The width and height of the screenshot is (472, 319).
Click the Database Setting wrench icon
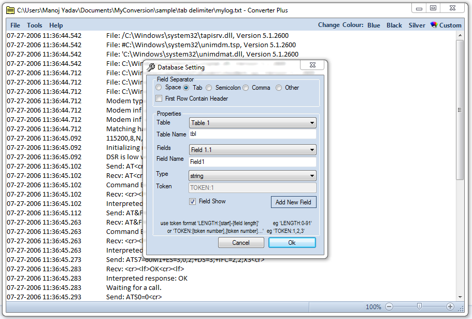[x=151, y=67]
